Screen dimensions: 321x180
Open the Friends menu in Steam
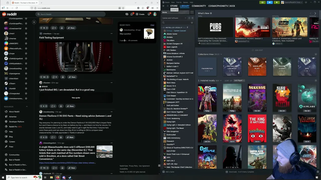pos(179,2)
